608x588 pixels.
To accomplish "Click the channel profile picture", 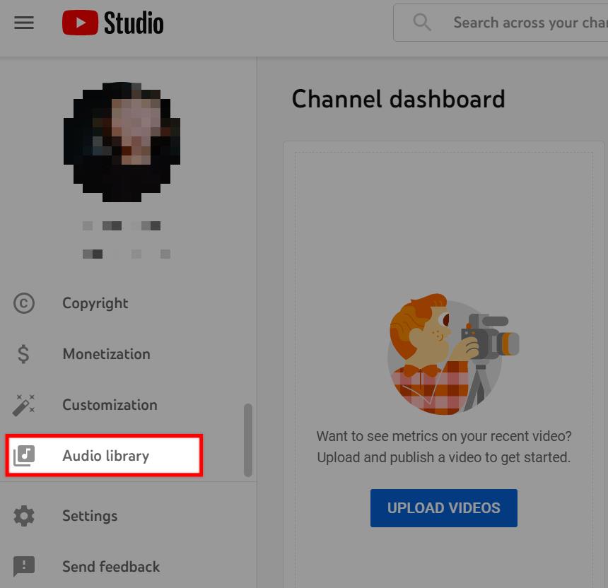I will [121, 141].
